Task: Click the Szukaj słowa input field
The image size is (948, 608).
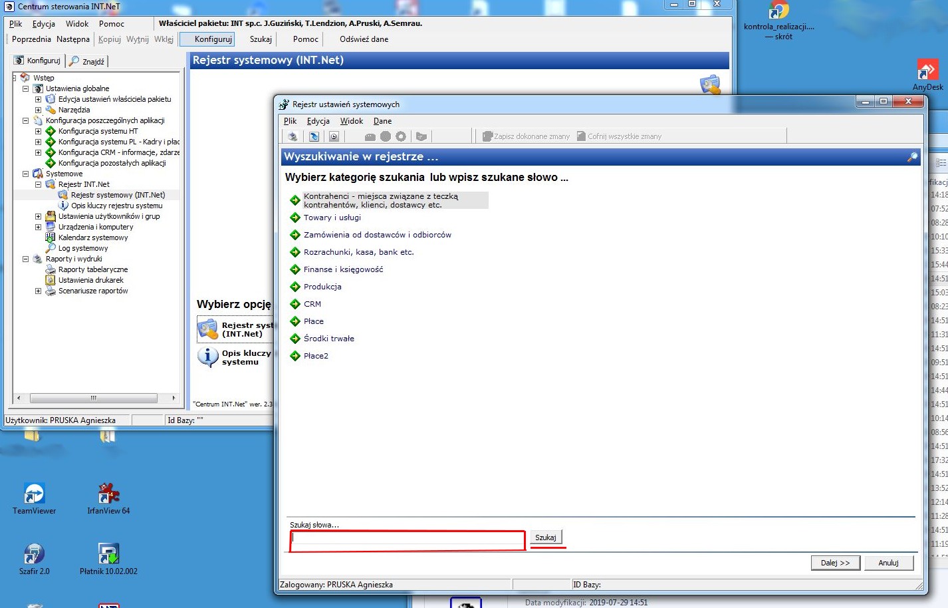Action: pos(408,539)
